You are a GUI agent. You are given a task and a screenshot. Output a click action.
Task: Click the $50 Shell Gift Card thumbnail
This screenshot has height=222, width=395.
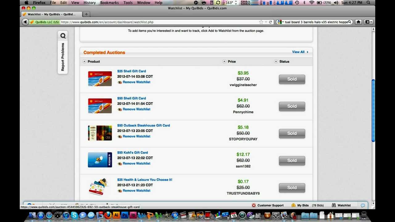[100, 106]
